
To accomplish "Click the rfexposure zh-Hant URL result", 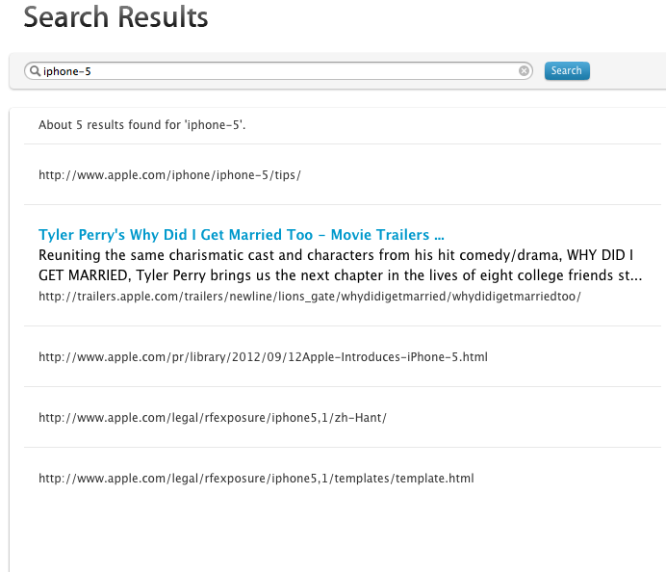I will pos(213,418).
